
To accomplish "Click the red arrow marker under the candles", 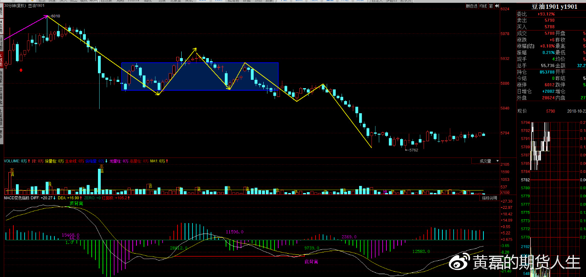I will [21, 70].
